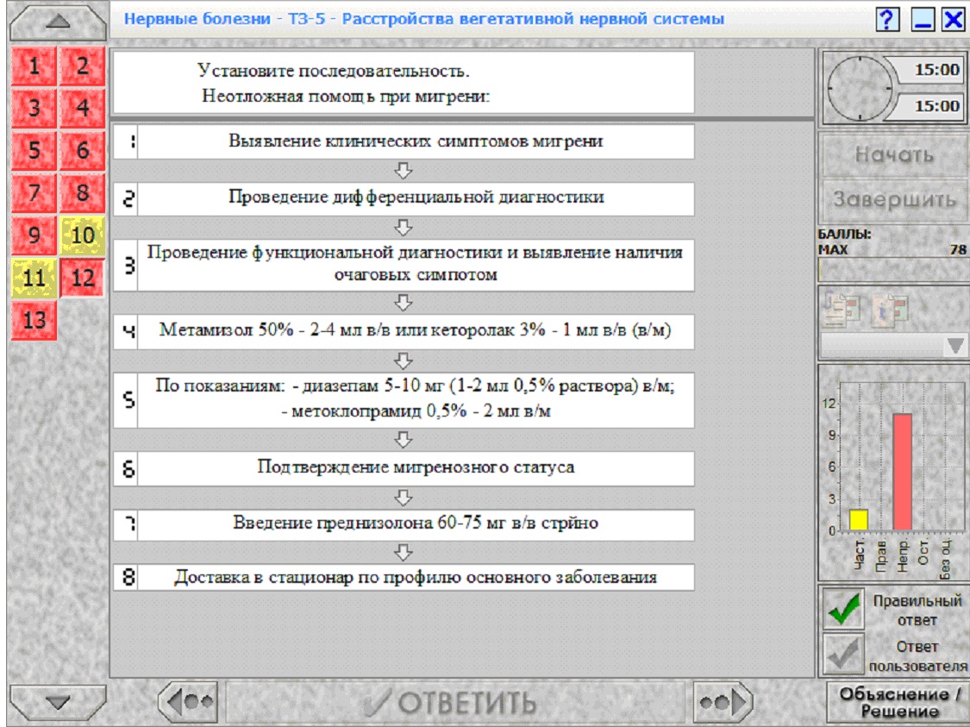Select step 4 Метамизол 50% row
This screenshot has width=970, height=727.
[404, 332]
